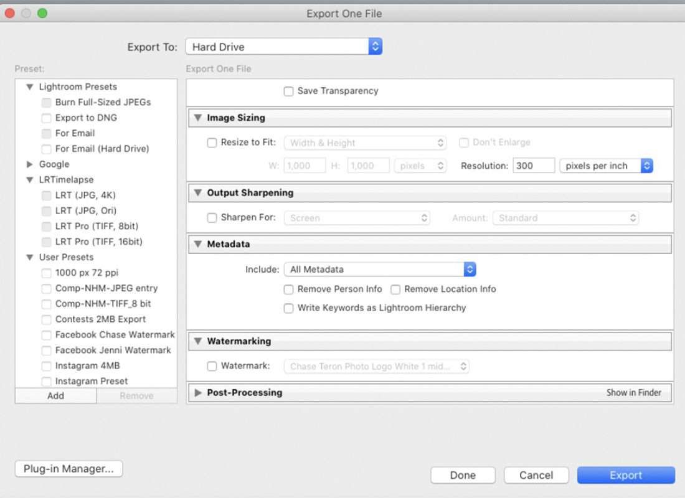Open the Plug-in Manager

click(68, 469)
